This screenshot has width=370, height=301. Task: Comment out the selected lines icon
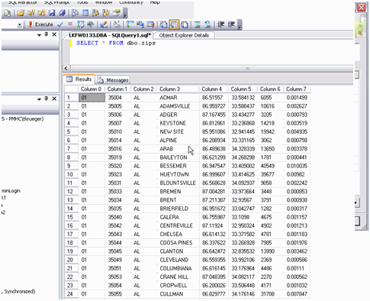point(198,24)
